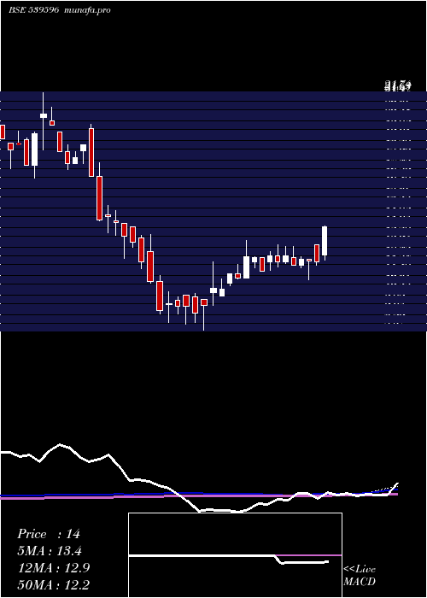Click the "<<Live MACD" label
The height and width of the screenshot is (598, 427).
click(x=360, y=575)
